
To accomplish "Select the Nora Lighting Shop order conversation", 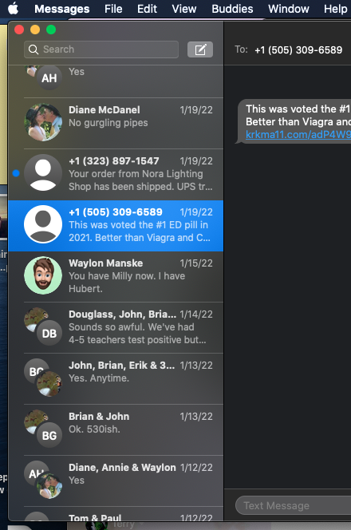I will pyautogui.click(x=116, y=174).
